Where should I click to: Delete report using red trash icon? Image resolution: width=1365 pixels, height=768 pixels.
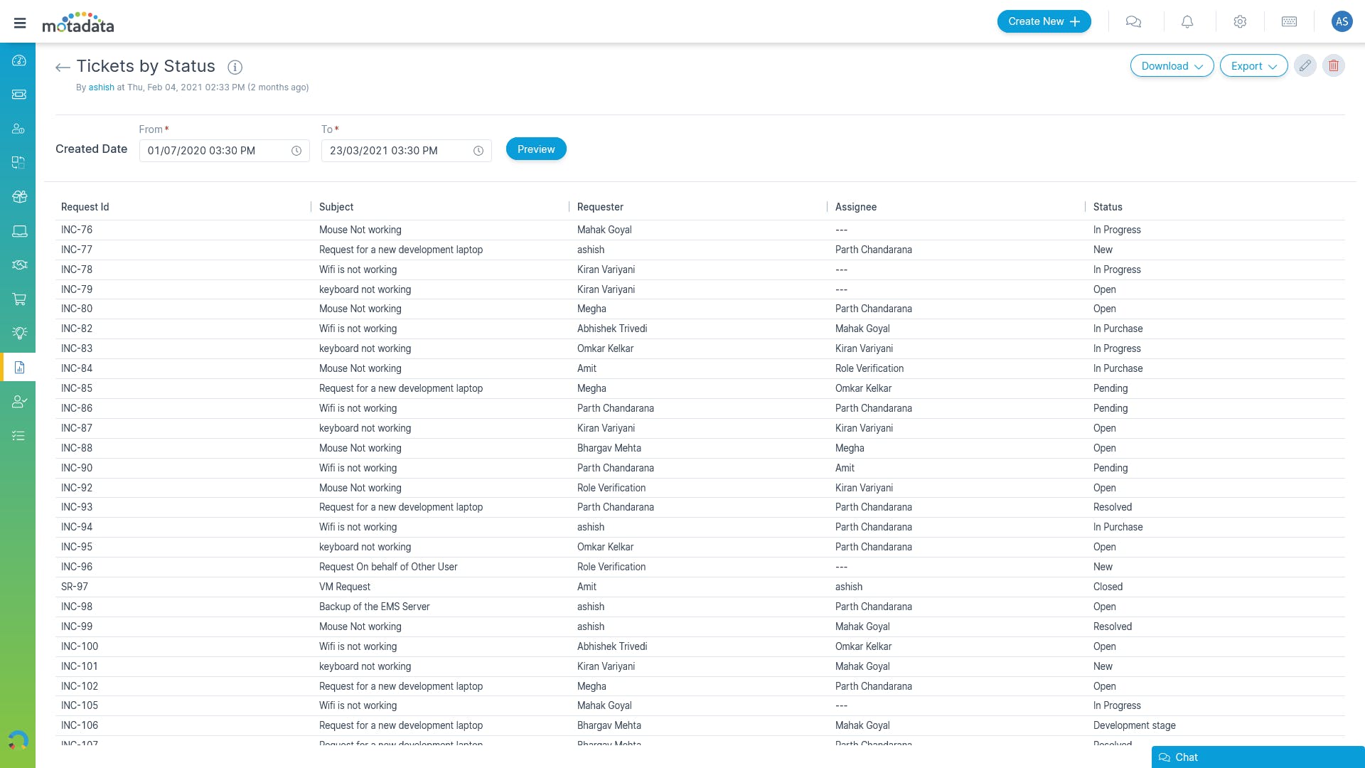(x=1333, y=66)
